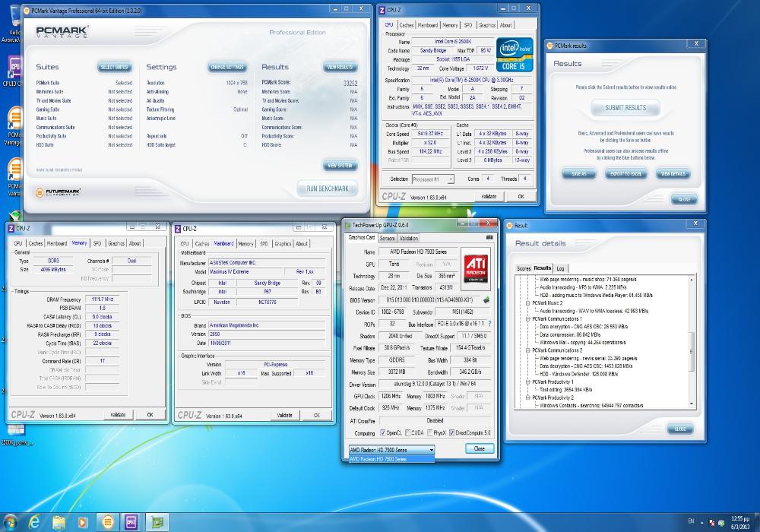Screen dimensions: 760x532
Task: Open the GPU selection dropdown in GPU-Z
Action: [x=391, y=450]
